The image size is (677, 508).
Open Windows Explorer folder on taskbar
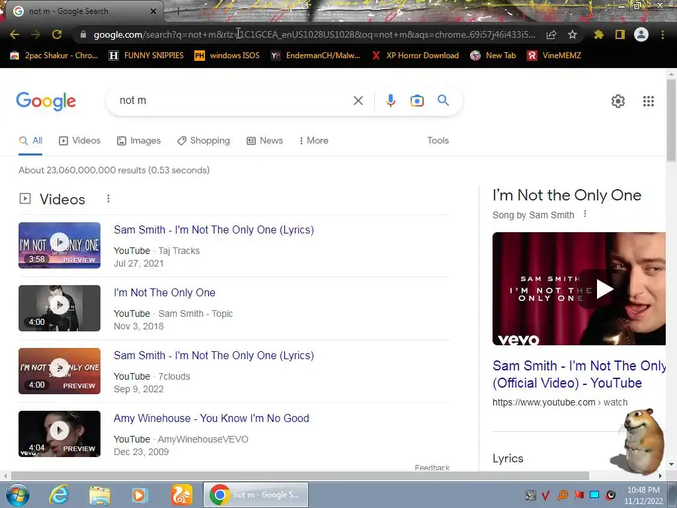(100, 495)
